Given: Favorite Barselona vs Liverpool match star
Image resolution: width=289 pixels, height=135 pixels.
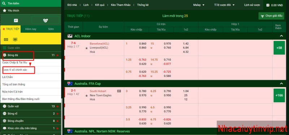Looking at the screenshot, I should (86, 48).
